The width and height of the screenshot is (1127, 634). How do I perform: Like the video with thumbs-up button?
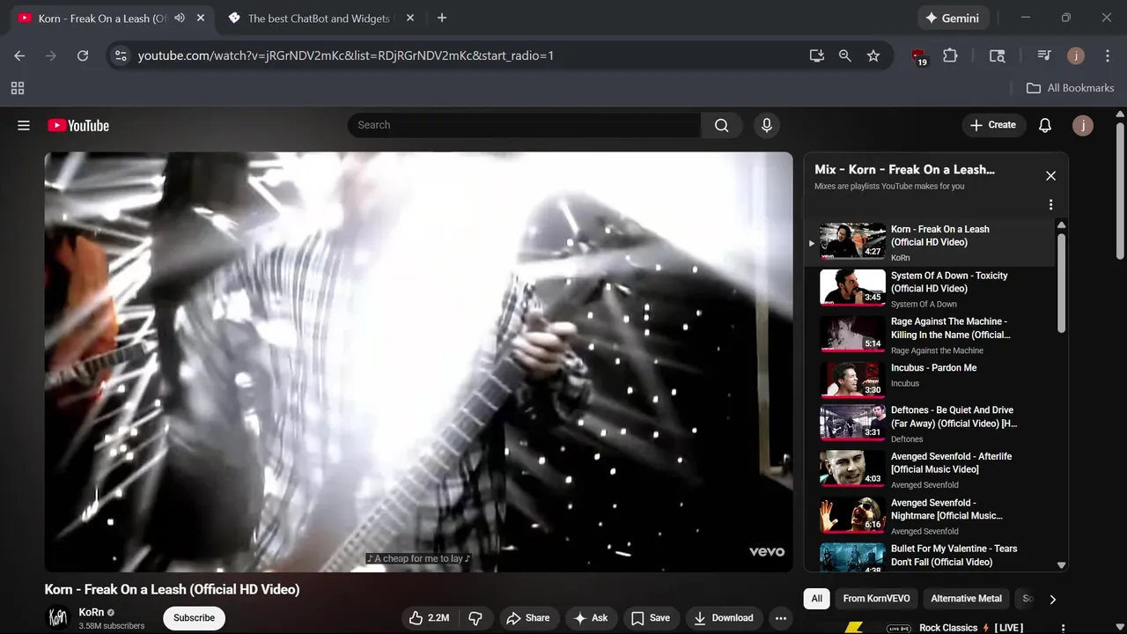click(x=430, y=618)
